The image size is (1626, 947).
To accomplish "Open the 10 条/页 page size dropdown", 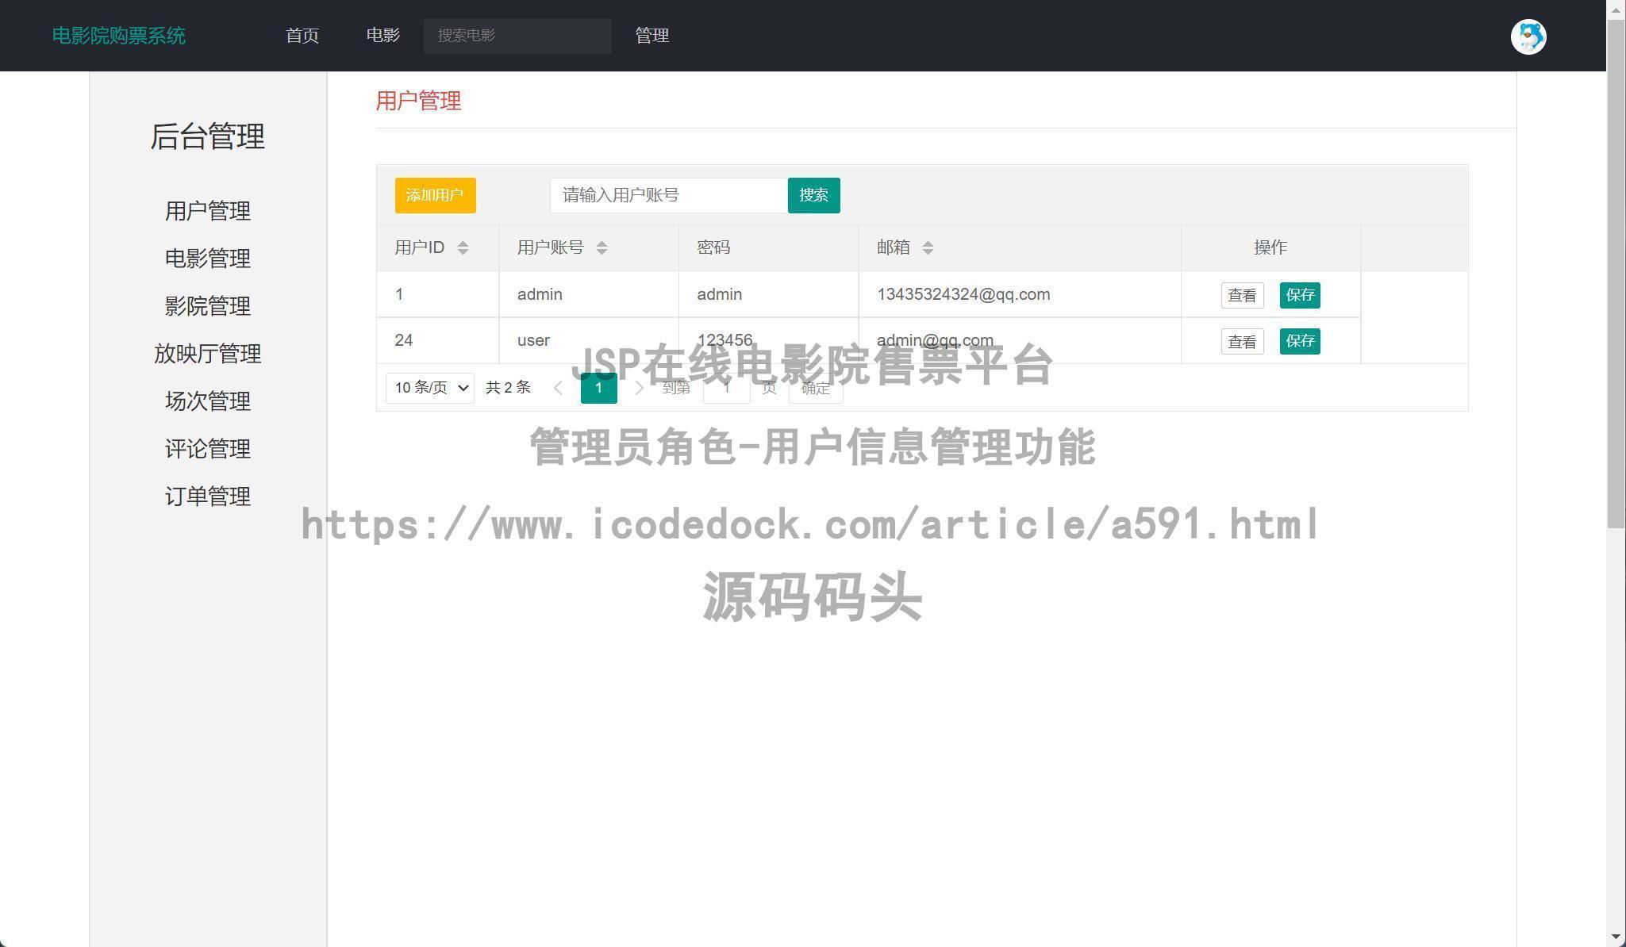I will (x=429, y=388).
